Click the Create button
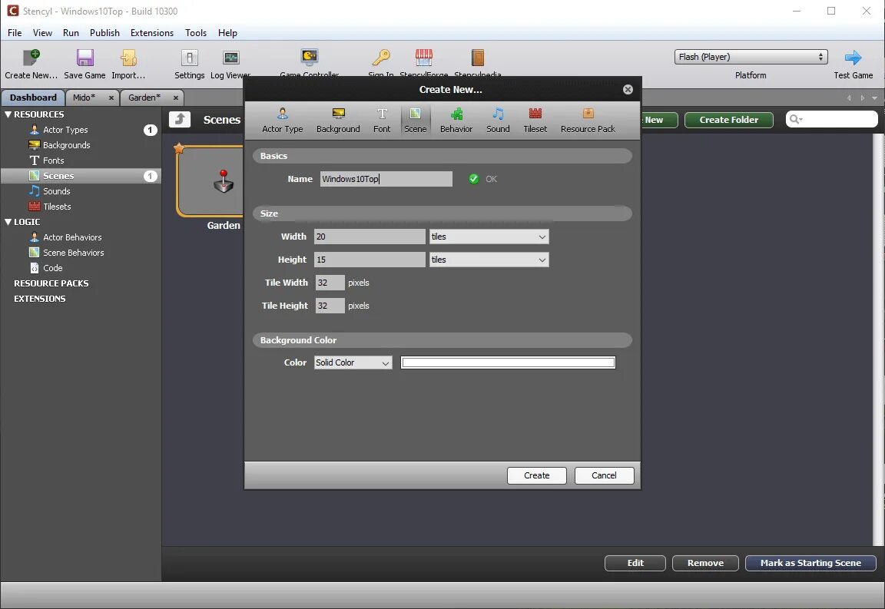Image resolution: width=885 pixels, height=609 pixels. pyautogui.click(x=536, y=475)
